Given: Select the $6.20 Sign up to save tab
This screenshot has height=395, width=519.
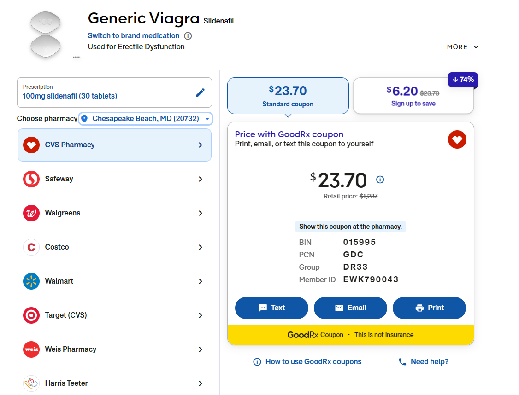Looking at the screenshot, I should tap(413, 96).
